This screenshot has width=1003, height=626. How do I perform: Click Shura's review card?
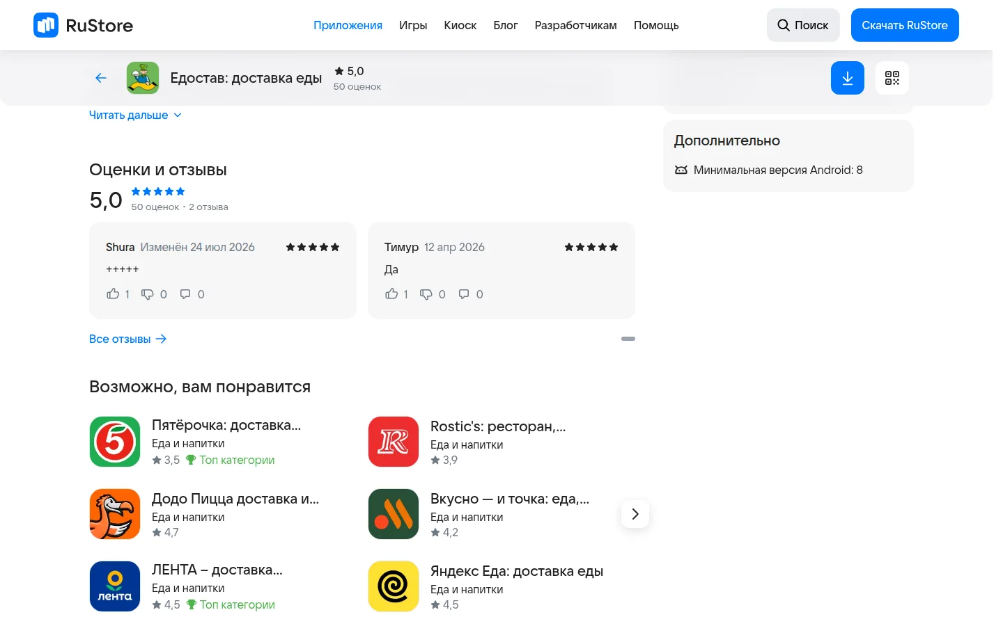coord(223,271)
